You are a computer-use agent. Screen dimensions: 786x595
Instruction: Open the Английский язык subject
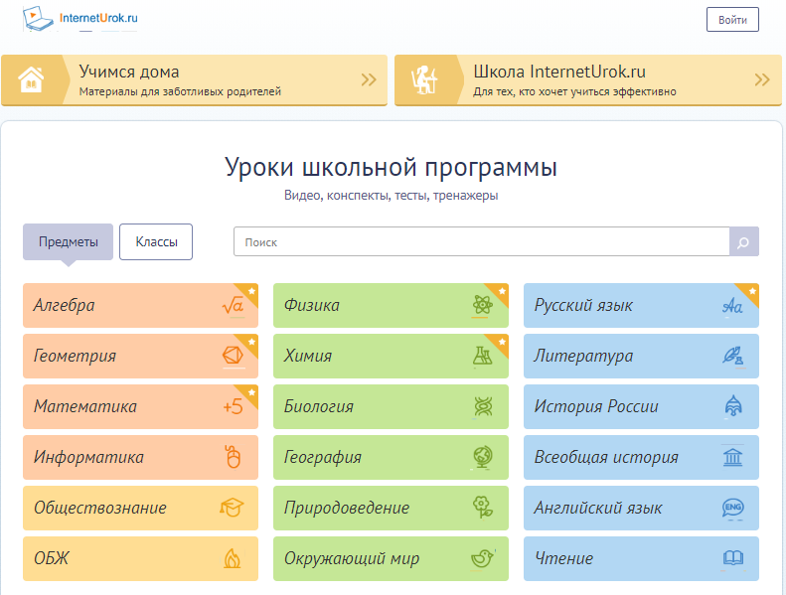tap(641, 508)
